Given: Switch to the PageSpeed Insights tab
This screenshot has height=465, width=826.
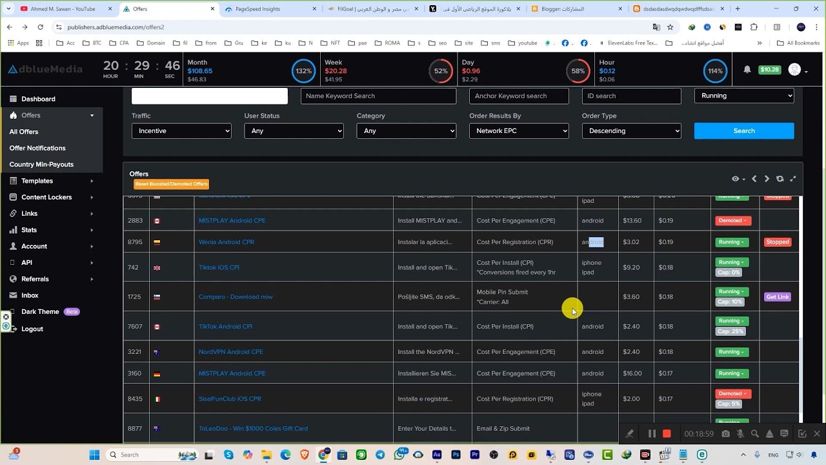Looking at the screenshot, I should (x=270, y=9).
